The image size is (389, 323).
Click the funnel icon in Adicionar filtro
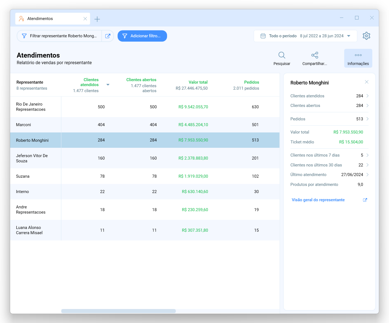click(x=125, y=36)
